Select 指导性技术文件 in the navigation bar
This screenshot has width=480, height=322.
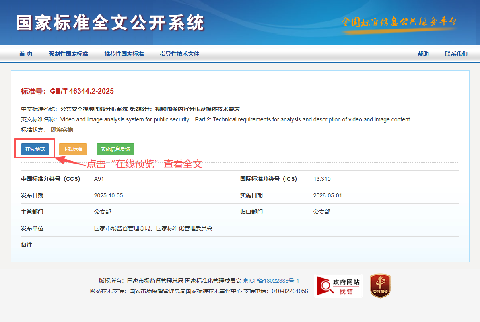(179, 54)
